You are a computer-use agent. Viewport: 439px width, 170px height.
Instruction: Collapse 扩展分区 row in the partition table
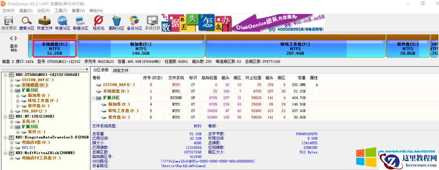click(x=93, y=98)
